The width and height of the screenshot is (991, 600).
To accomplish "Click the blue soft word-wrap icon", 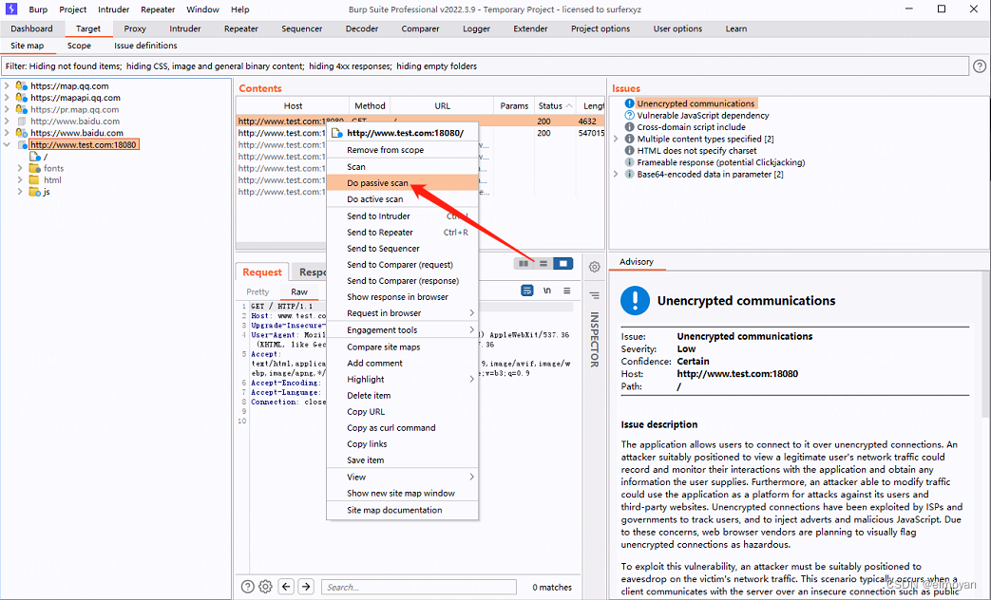I will 527,291.
